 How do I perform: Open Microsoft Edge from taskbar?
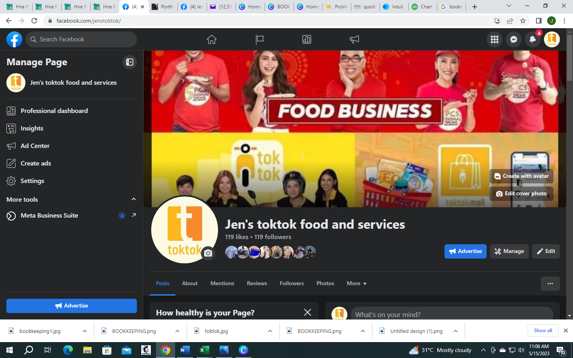tap(68, 350)
